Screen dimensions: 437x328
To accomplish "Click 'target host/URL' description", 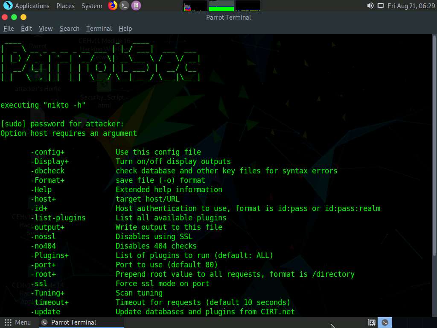I will [x=148, y=199].
